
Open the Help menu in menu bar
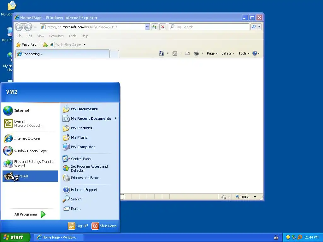coord(85,36)
